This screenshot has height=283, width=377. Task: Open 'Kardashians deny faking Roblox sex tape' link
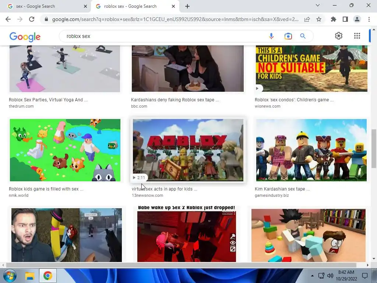point(175,99)
